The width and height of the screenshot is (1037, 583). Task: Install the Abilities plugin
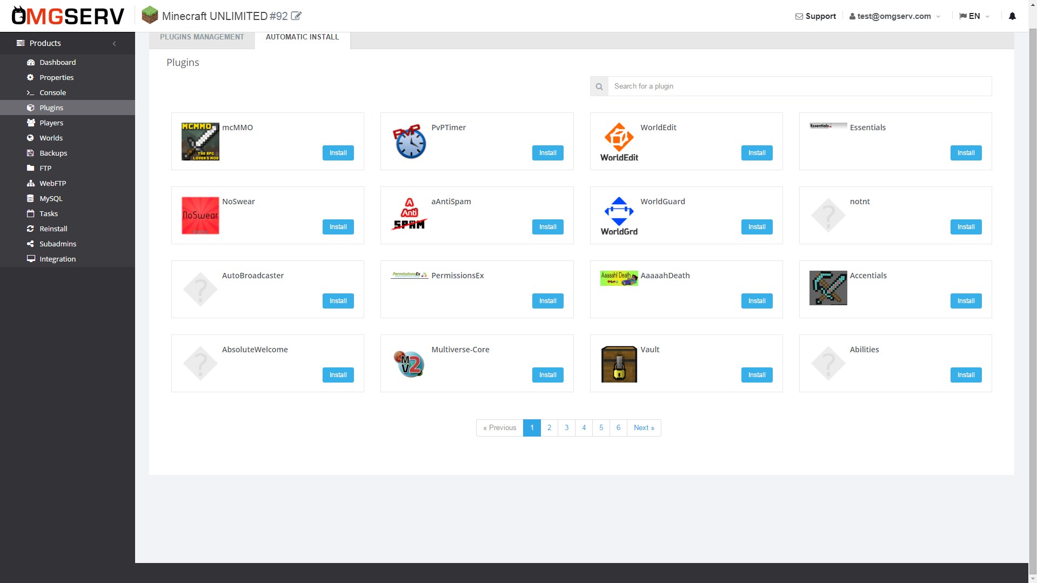(x=966, y=375)
